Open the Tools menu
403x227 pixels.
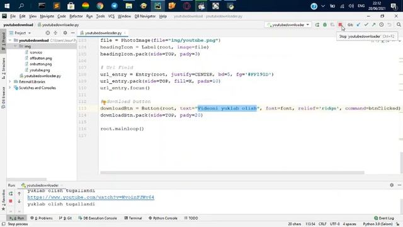pyautogui.click(x=100, y=16)
